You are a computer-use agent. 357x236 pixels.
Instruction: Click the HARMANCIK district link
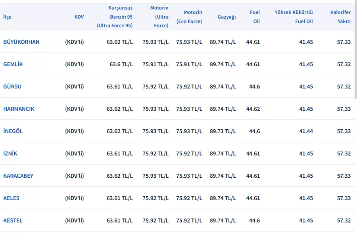(19, 109)
